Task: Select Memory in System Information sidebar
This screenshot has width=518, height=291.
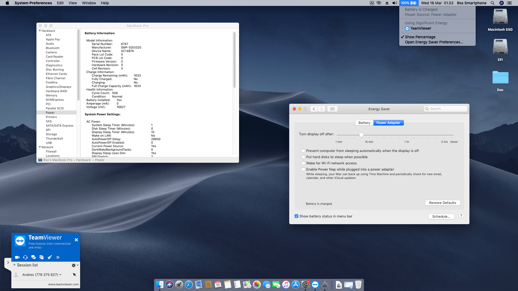Action: point(56,95)
